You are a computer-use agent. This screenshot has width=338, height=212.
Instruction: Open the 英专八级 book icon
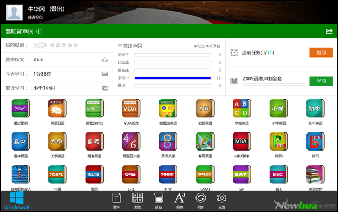(168, 142)
